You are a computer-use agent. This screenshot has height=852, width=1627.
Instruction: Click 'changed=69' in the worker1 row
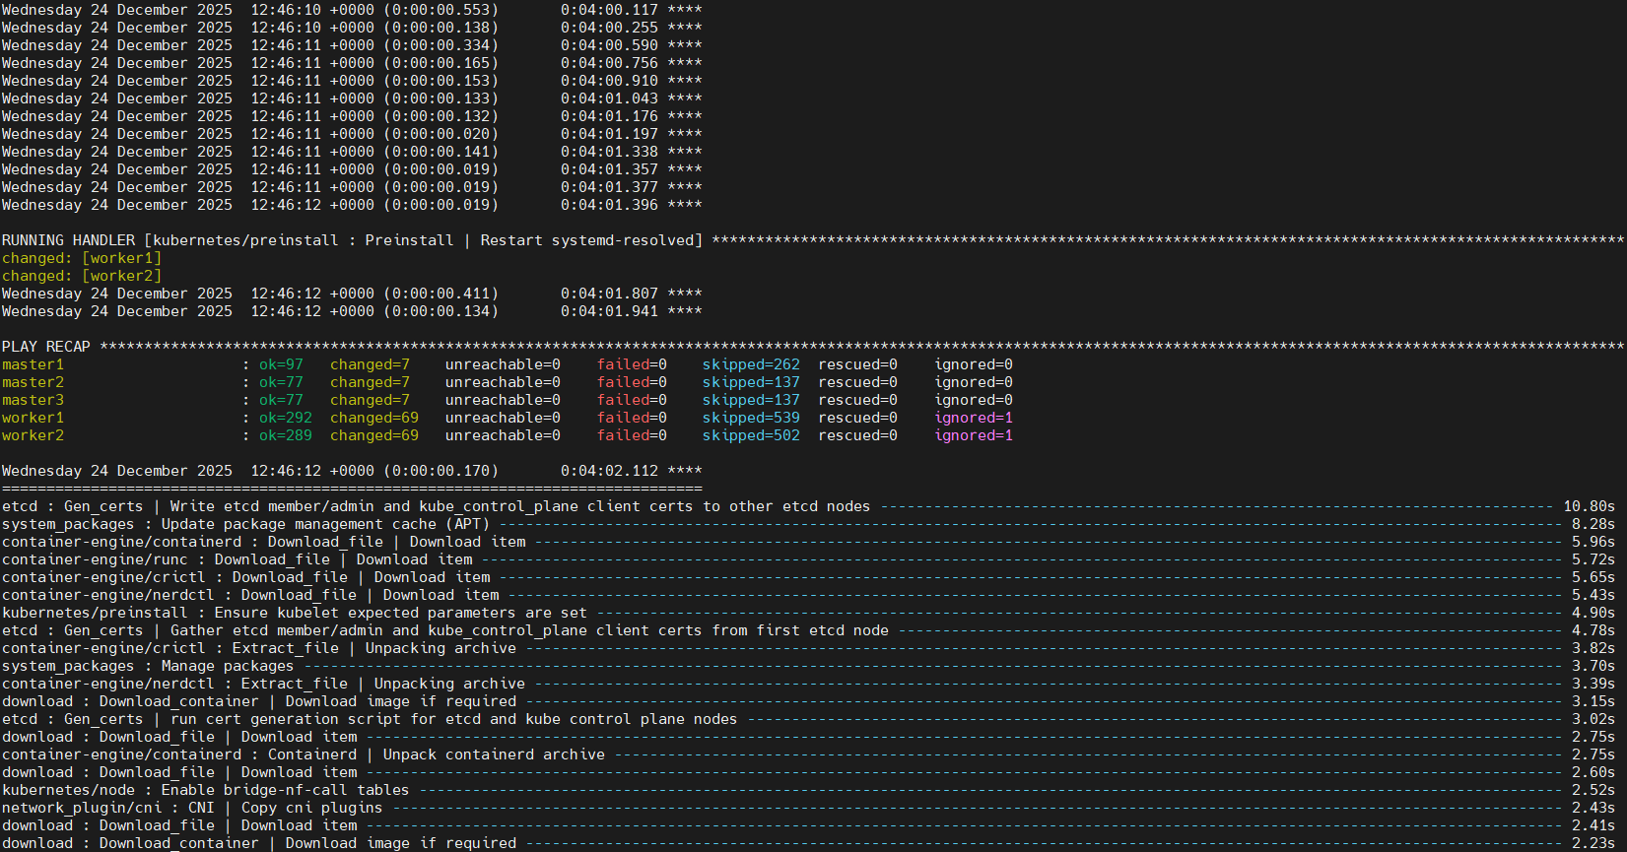coord(374,418)
